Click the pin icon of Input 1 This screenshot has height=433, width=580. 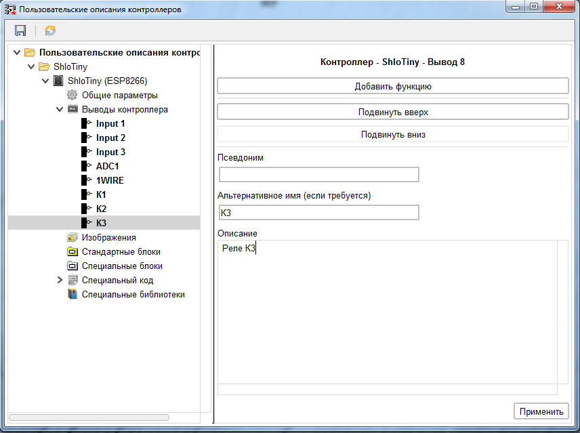point(87,123)
